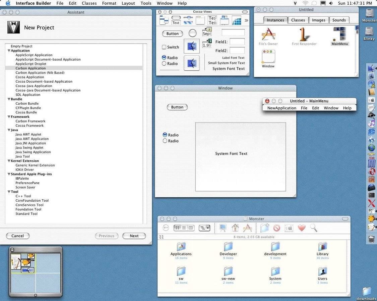This screenshot has width=377, height=301.
Task: Switch Finder to column view
Action: pyautogui.click(x=191, y=228)
